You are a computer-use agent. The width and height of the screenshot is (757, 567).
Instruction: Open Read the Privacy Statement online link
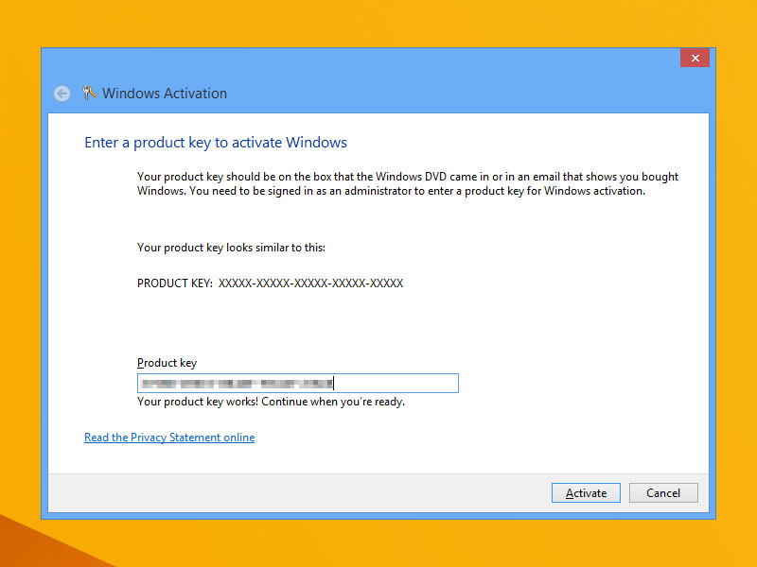click(169, 438)
